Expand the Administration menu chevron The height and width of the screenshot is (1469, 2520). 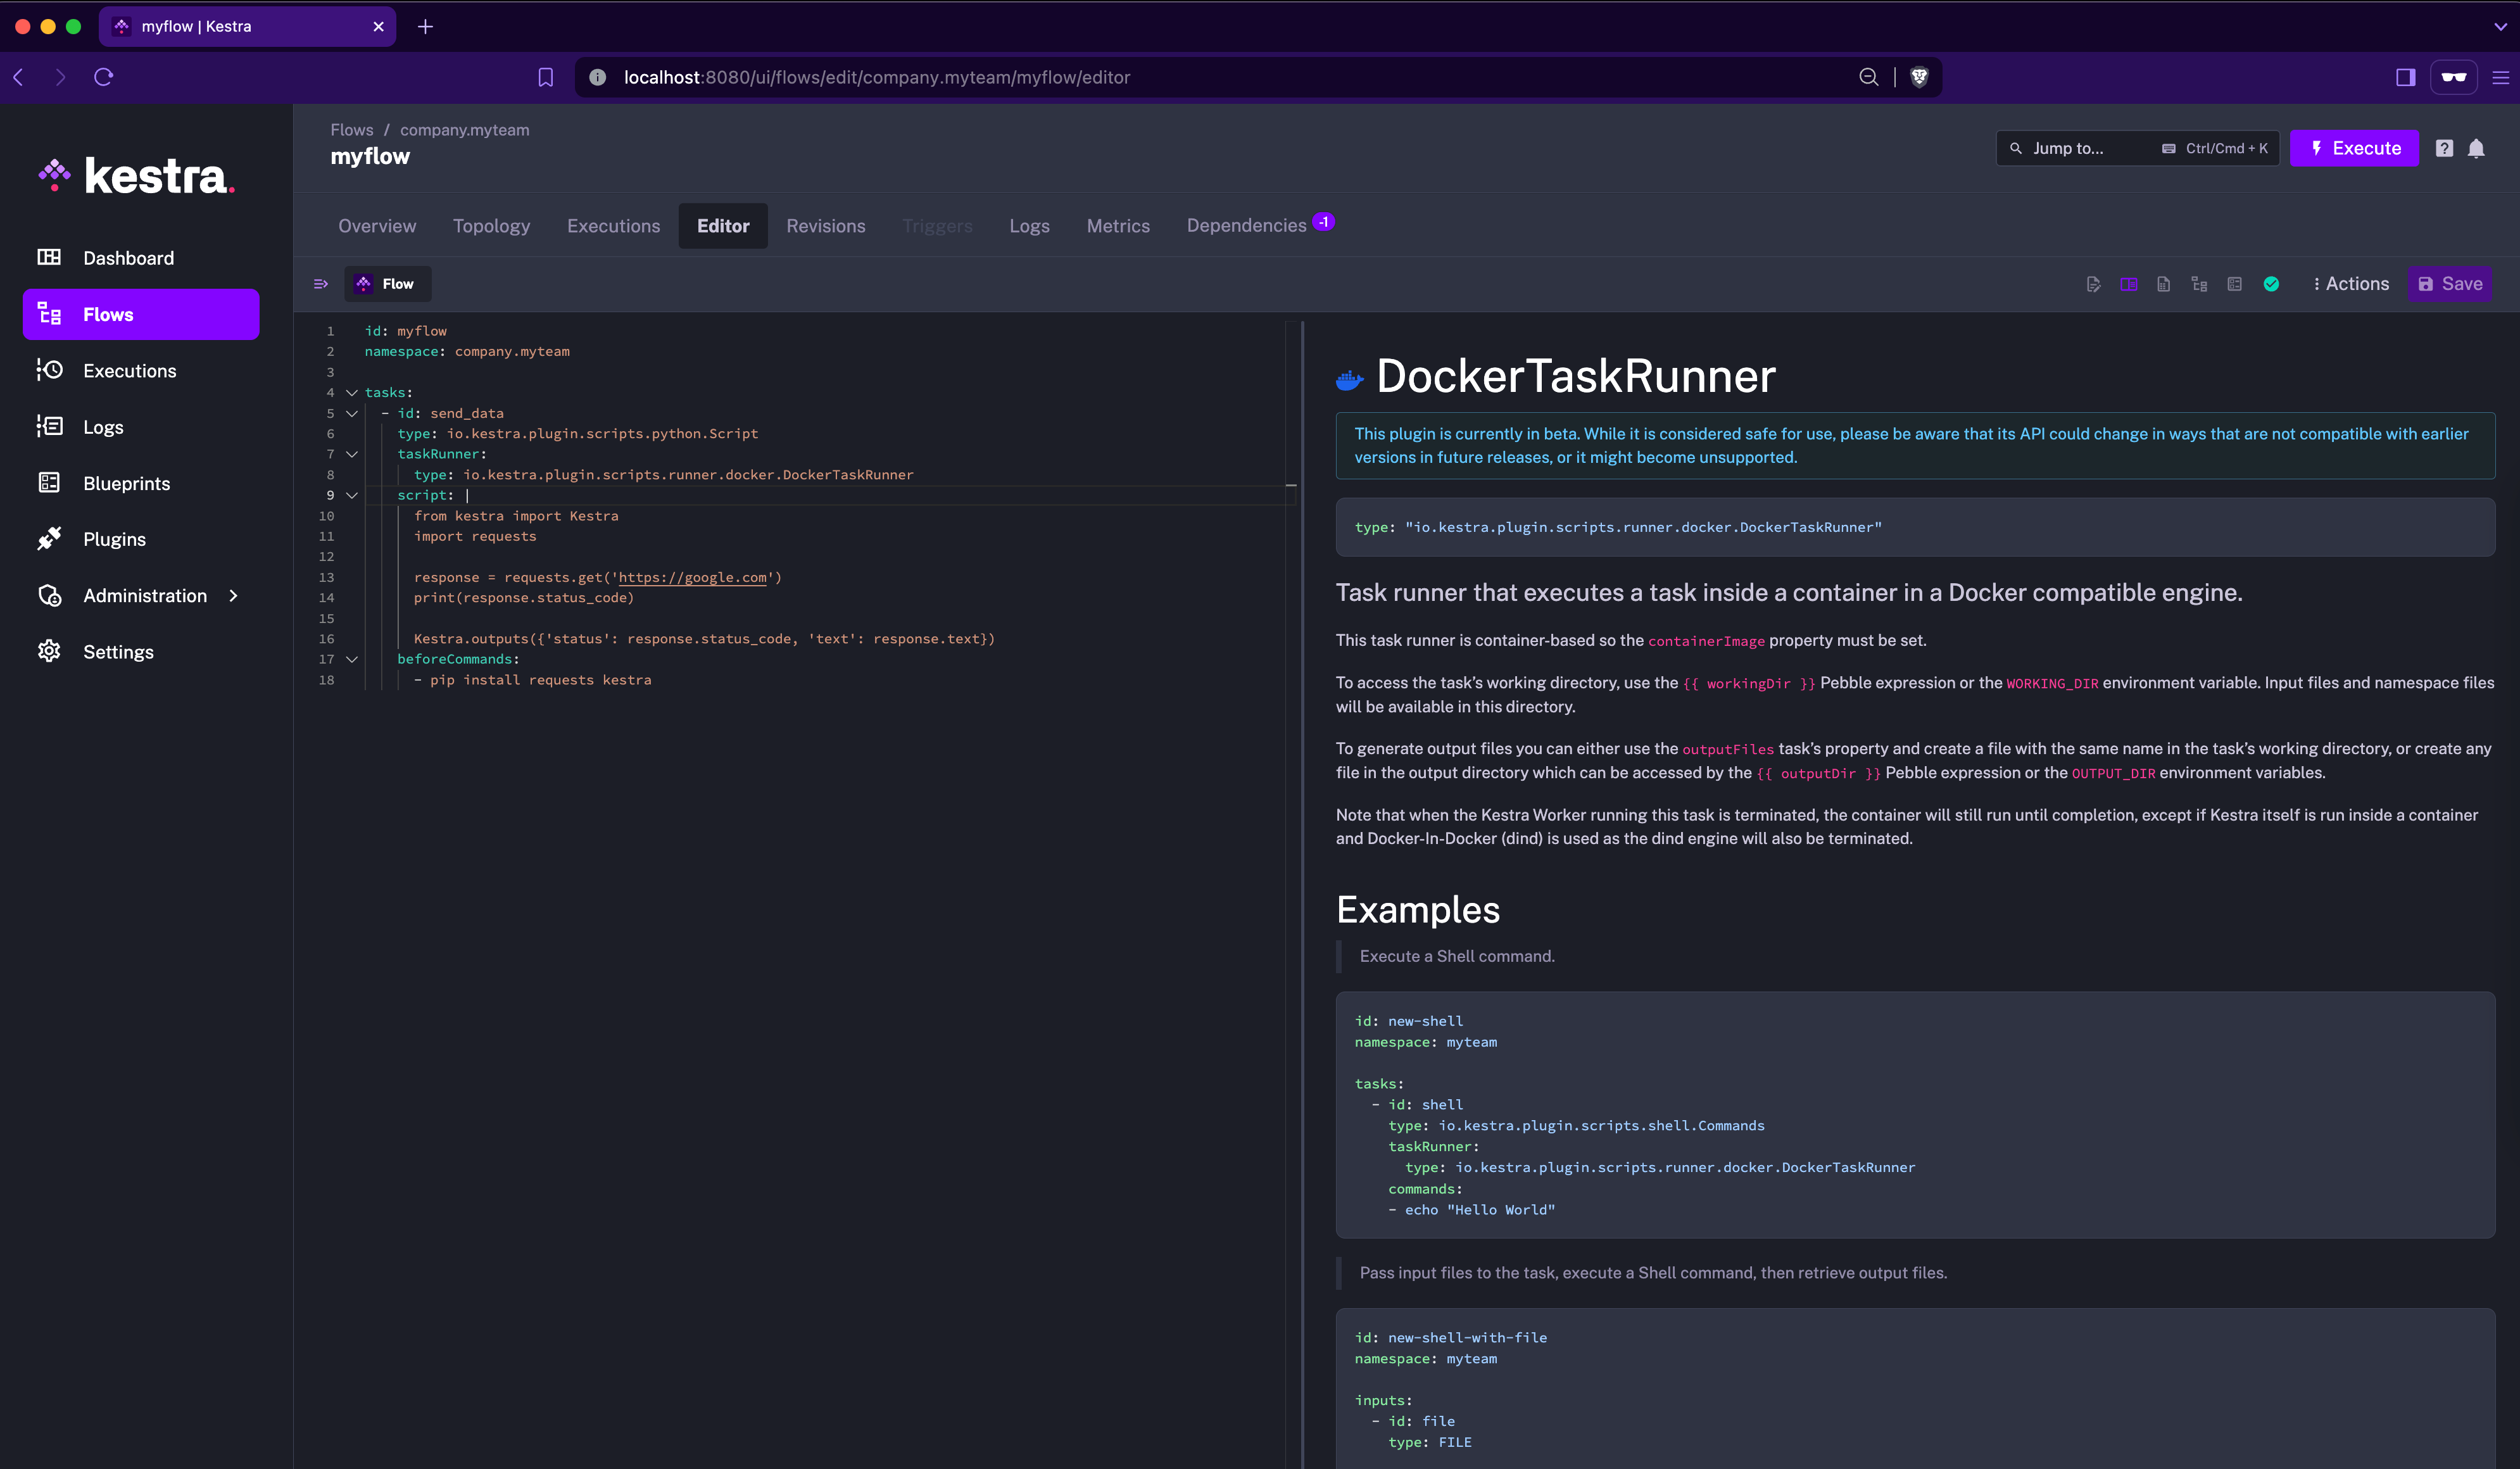(233, 595)
